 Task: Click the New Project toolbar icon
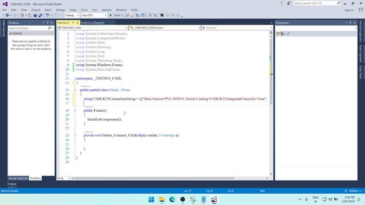click(22, 15)
